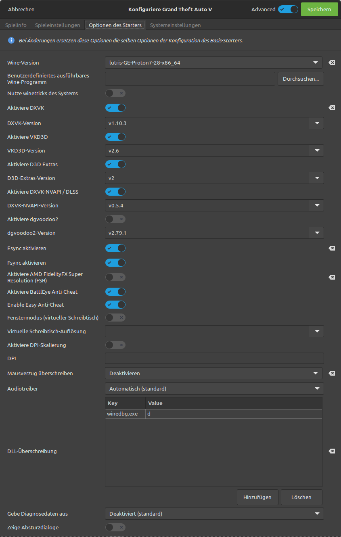Open DXVK-NVAPI-Version dropdown arrow
This screenshot has width=341, height=537.
click(x=316, y=205)
